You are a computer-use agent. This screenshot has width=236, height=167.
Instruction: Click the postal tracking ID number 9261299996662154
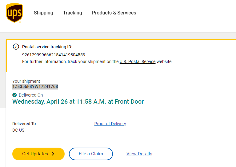pyautogui.click(x=54, y=55)
